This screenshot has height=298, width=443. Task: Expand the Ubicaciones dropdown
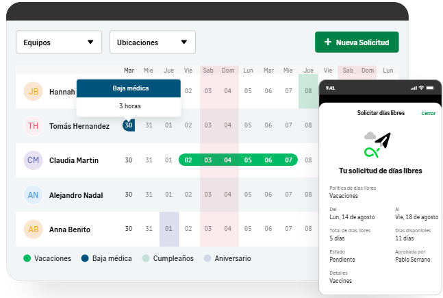152,42
